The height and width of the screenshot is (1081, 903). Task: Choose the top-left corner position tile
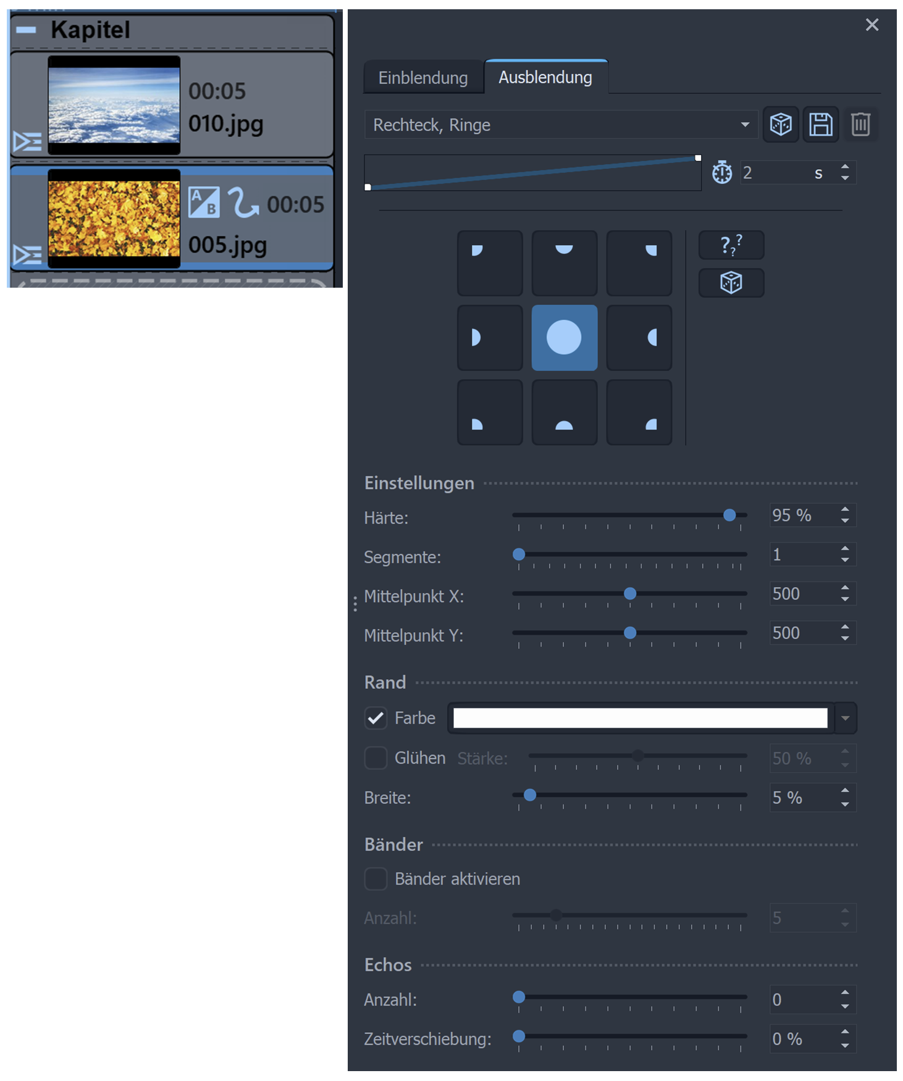point(490,264)
